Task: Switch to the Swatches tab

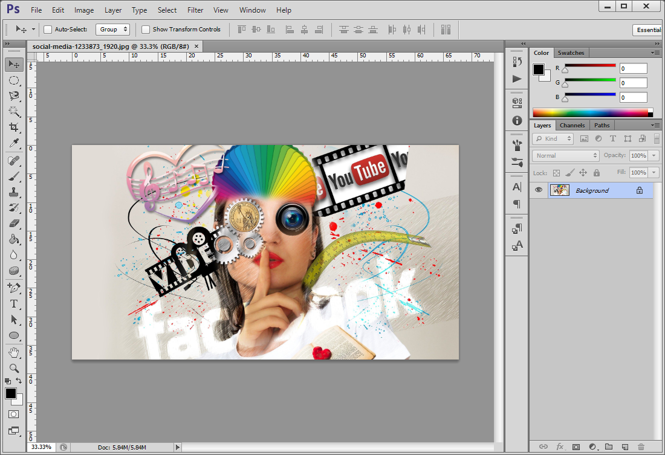Action: tap(571, 53)
